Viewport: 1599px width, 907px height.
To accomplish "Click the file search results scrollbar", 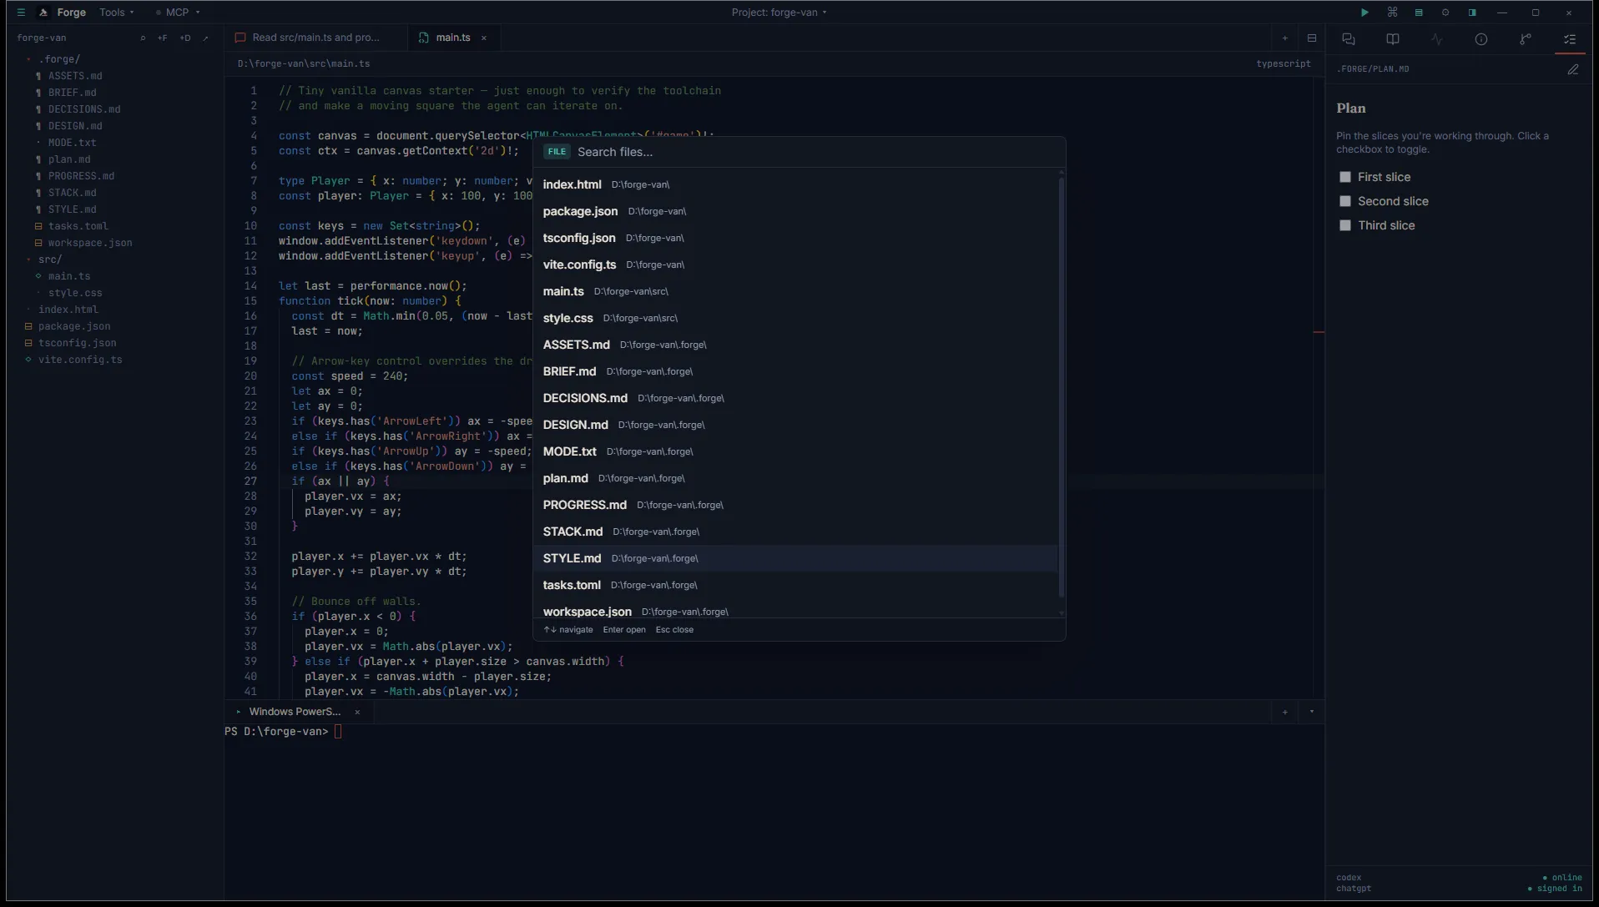I will 1062,386.
